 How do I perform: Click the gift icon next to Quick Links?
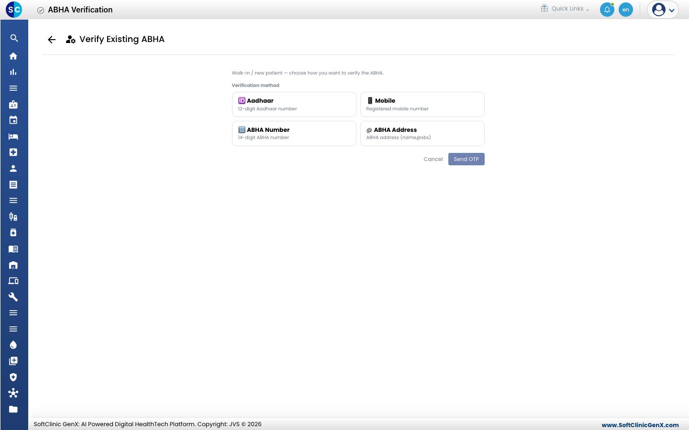click(545, 8)
